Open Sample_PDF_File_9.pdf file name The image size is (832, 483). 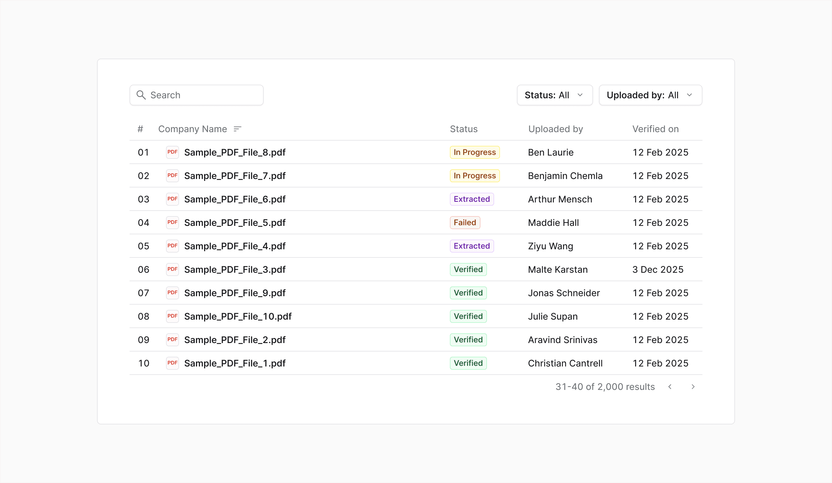point(235,293)
